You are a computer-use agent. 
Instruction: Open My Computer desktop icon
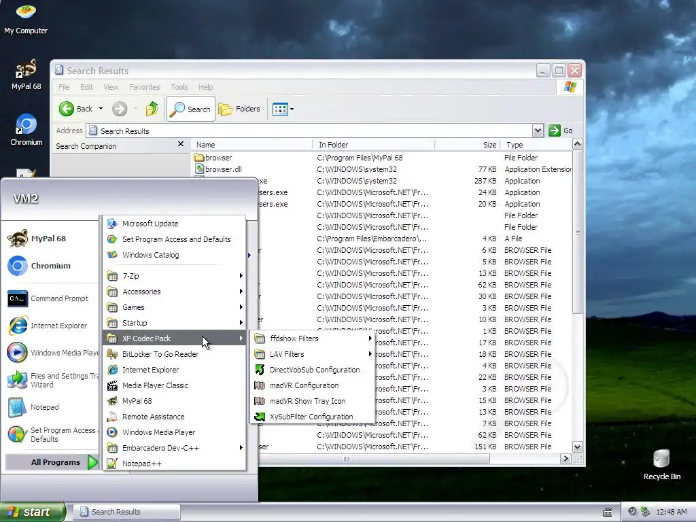point(26,18)
